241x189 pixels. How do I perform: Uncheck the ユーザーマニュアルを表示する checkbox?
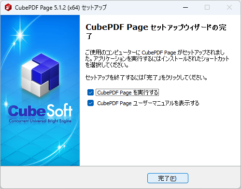[x=90, y=103]
